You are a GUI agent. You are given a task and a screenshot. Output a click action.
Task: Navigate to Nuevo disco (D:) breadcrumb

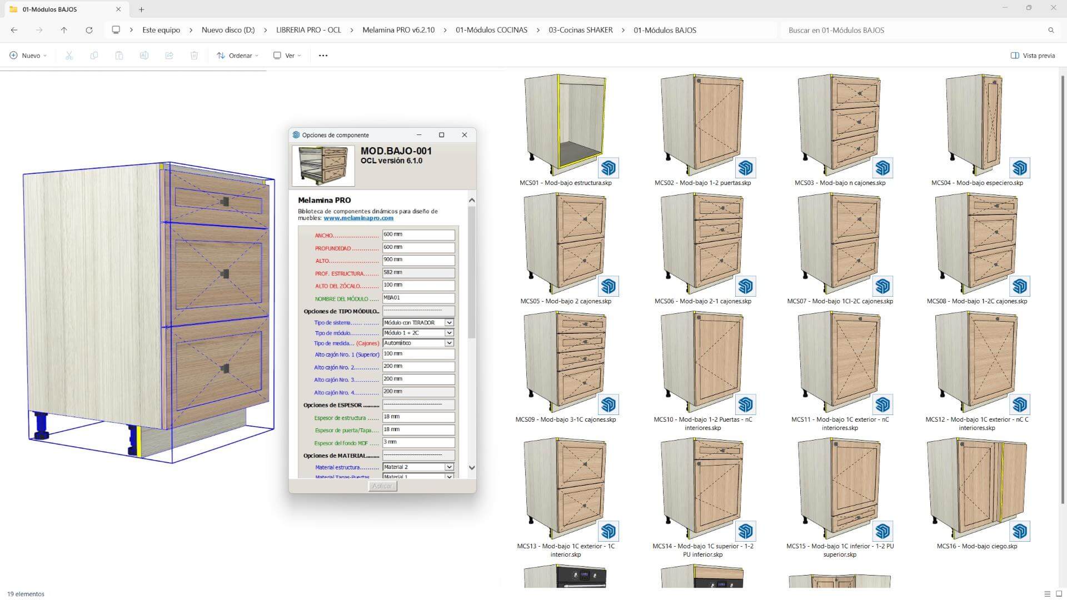coord(228,30)
